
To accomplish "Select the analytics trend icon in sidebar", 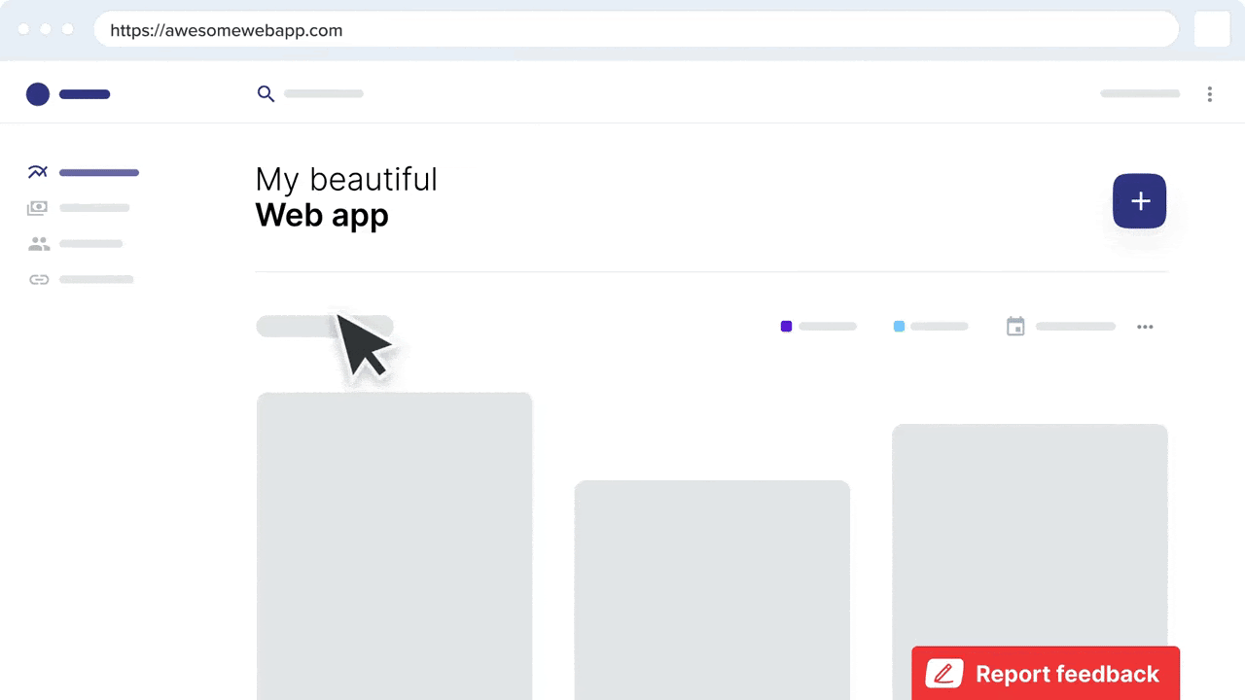I will (x=38, y=172).
